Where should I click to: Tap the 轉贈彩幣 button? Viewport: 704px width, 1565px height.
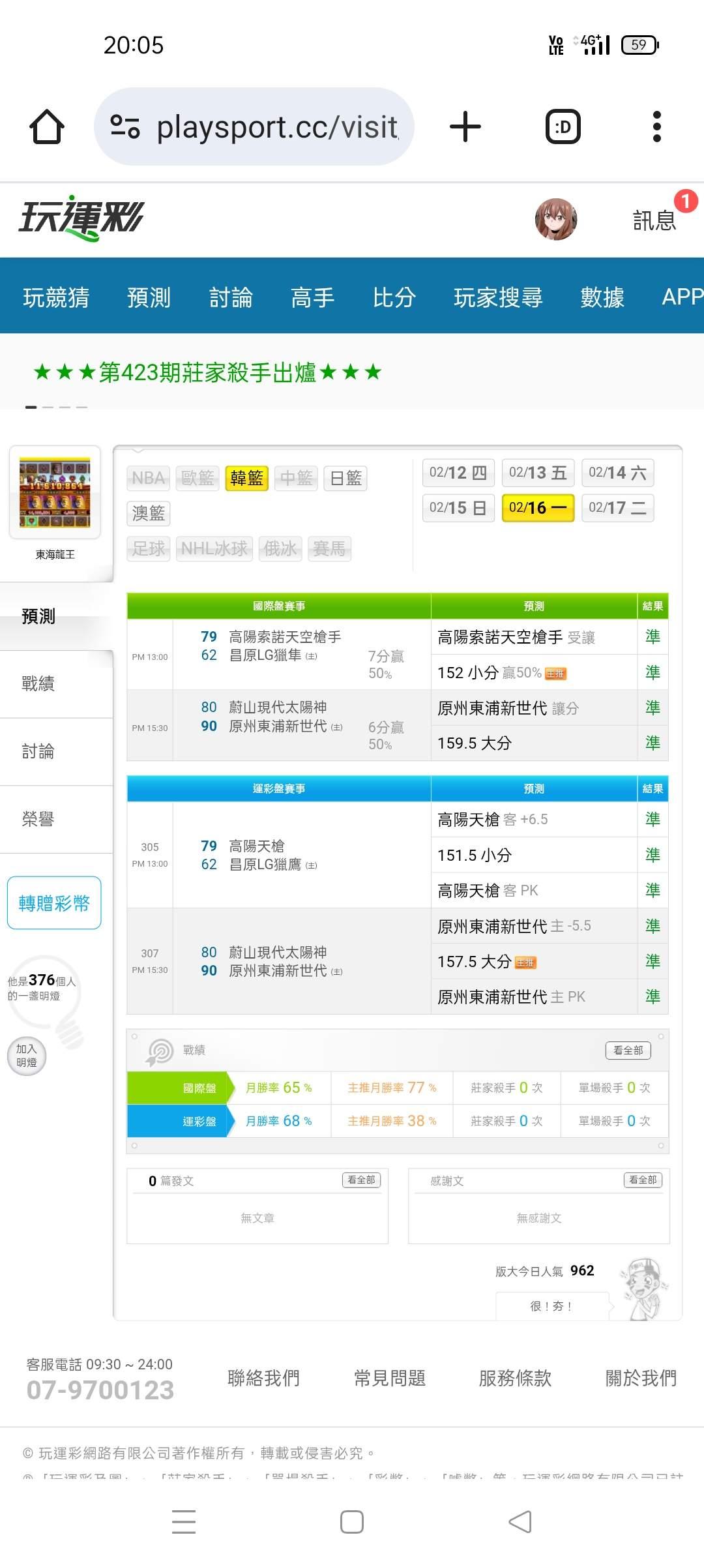tap(54, 903)
